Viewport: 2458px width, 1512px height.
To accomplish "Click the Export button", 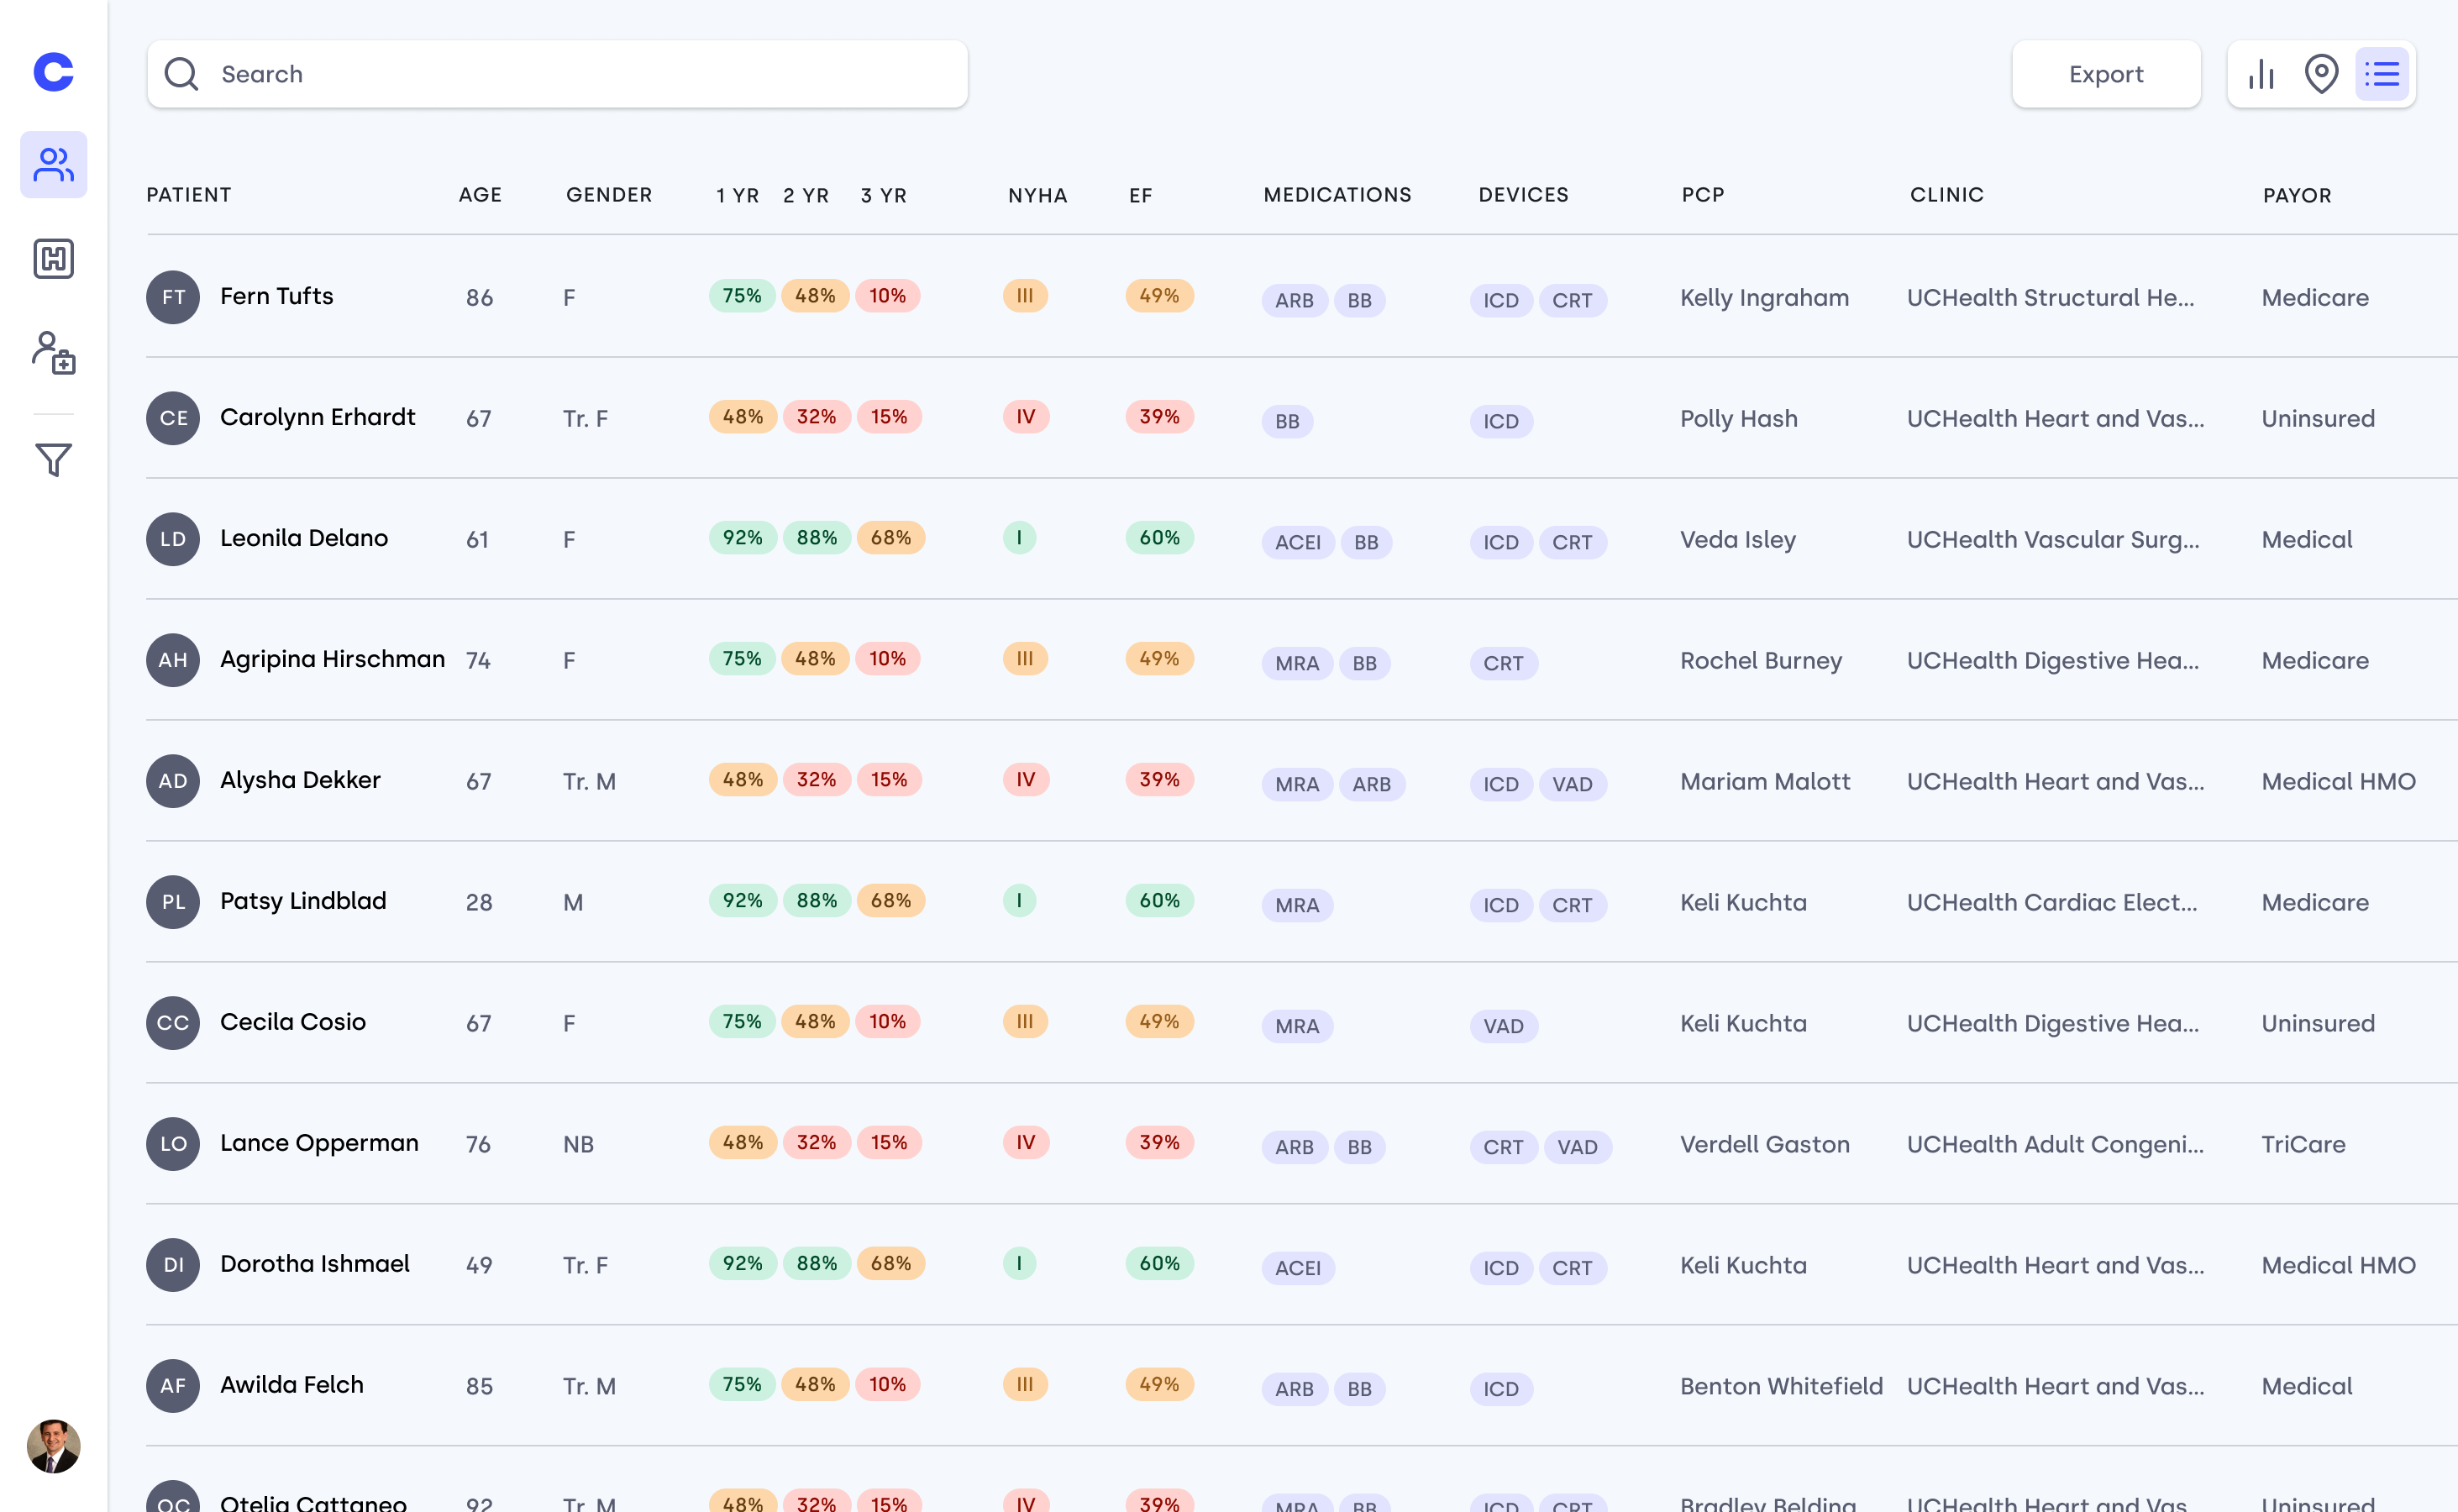I will coord(2105,74).
